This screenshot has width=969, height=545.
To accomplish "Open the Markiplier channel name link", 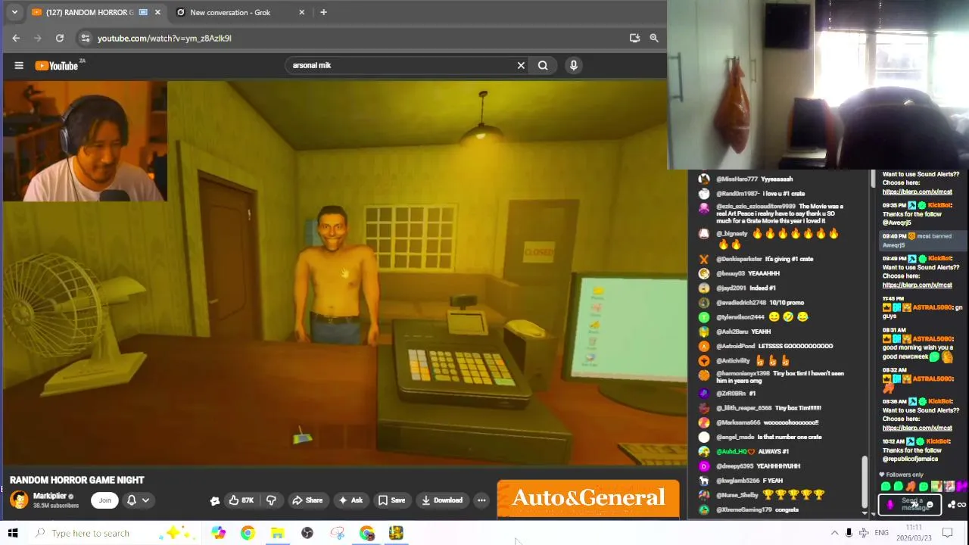I will [50, 496].
